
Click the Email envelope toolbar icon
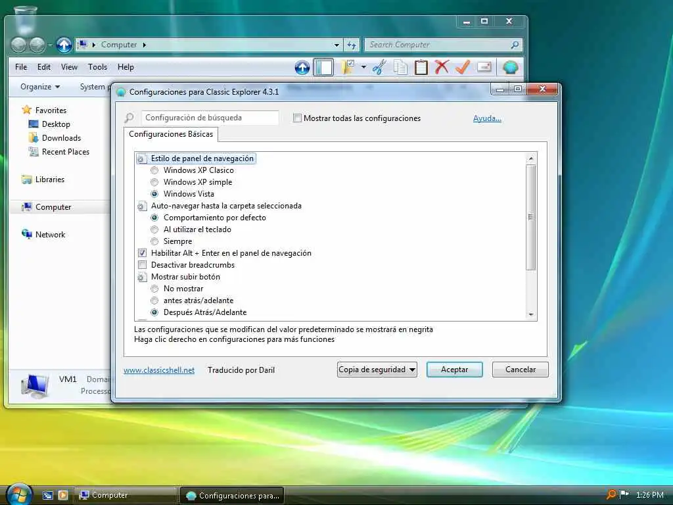[x=484, y=67]
